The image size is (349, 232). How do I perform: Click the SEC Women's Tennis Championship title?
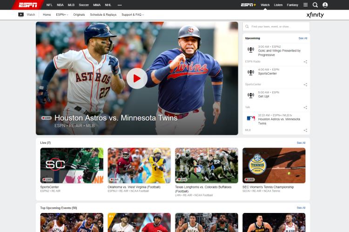click(268, 187)
